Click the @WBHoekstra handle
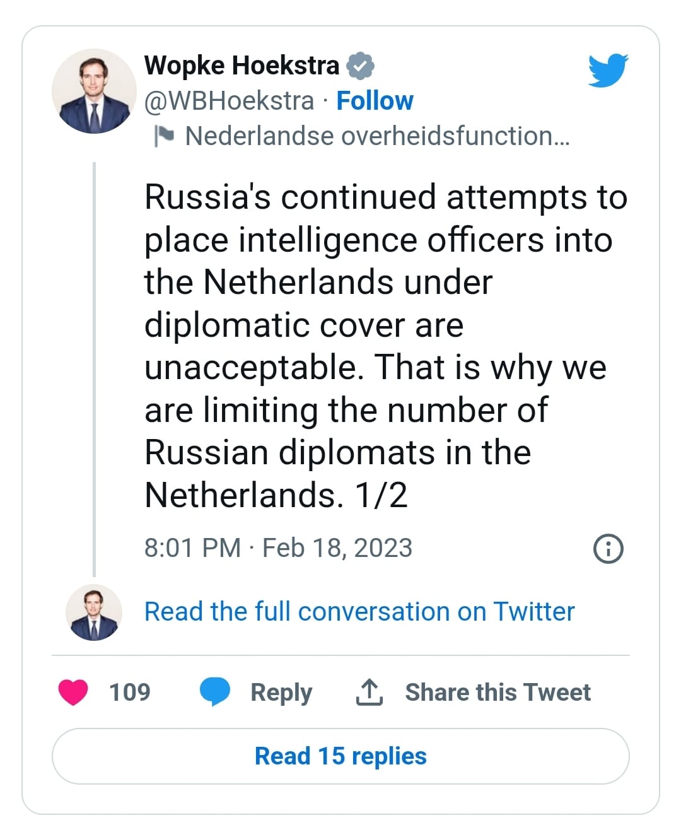Image resolution: width=681 pixels, height=837 pixels. click(229, 101)
